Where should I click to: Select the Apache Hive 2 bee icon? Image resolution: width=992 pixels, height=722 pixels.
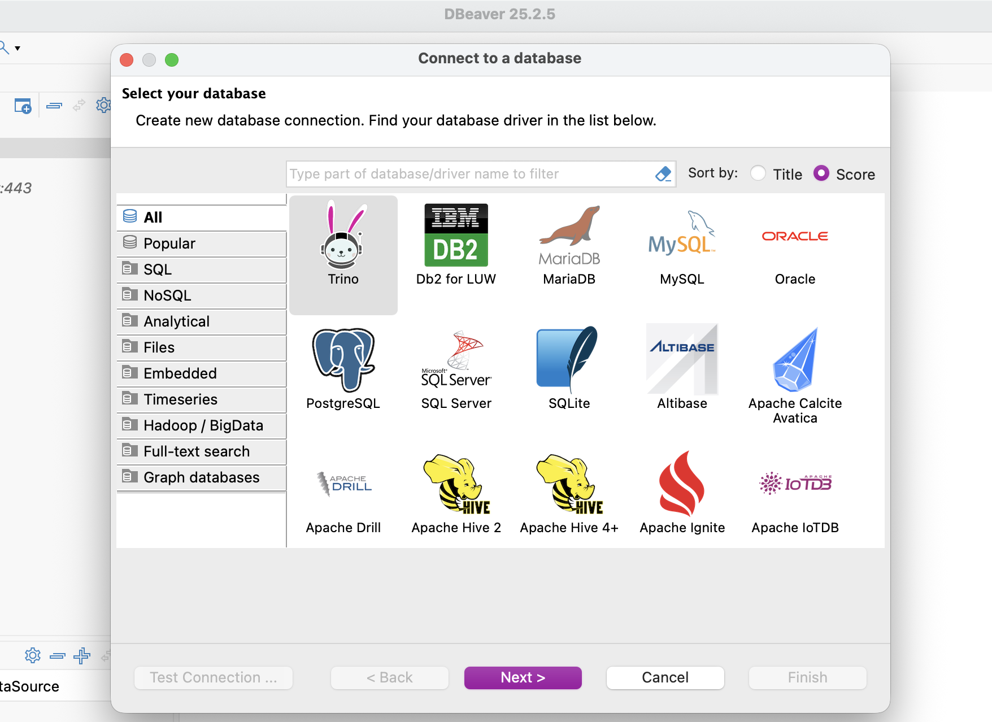click(456, 485)
